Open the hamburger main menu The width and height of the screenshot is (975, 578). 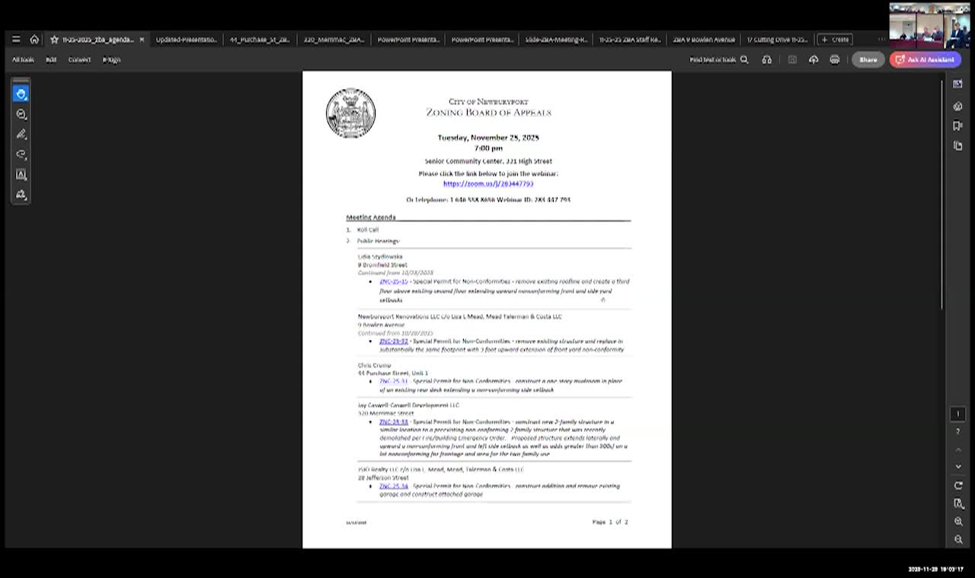(16, 40)
